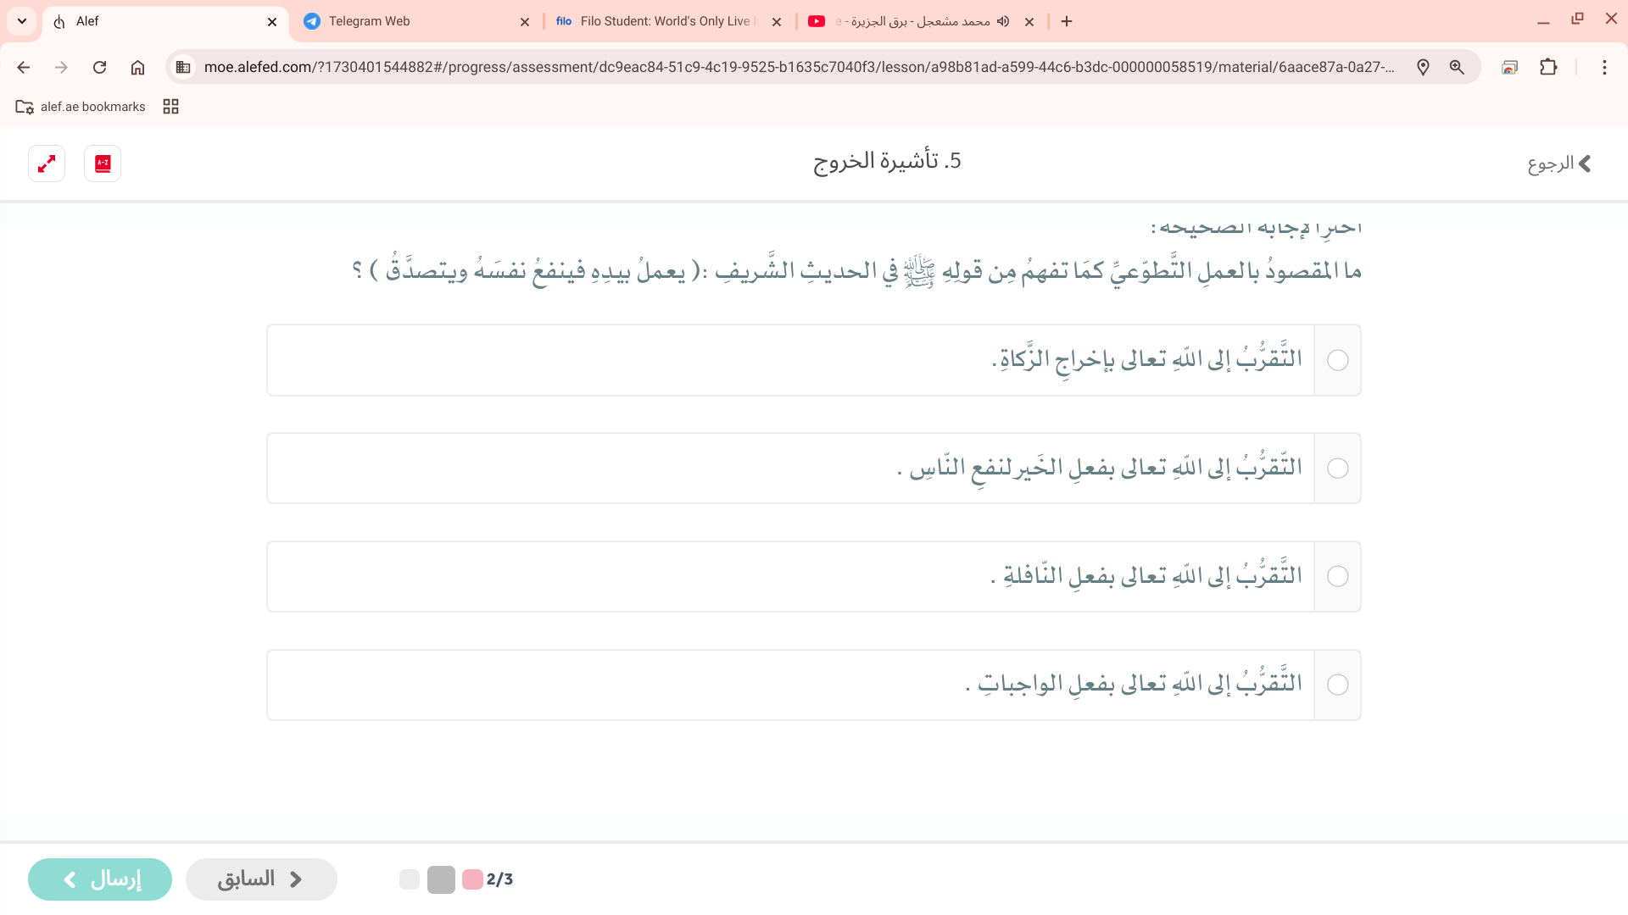Click the zoom magnifier icon in address bar

pyautogui.click(x=1457, y=67)
